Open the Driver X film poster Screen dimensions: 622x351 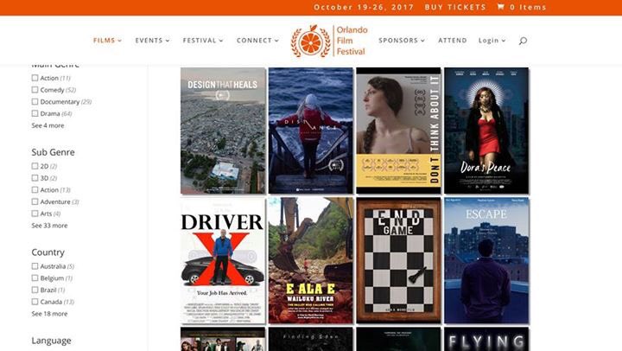coord(223,260)
